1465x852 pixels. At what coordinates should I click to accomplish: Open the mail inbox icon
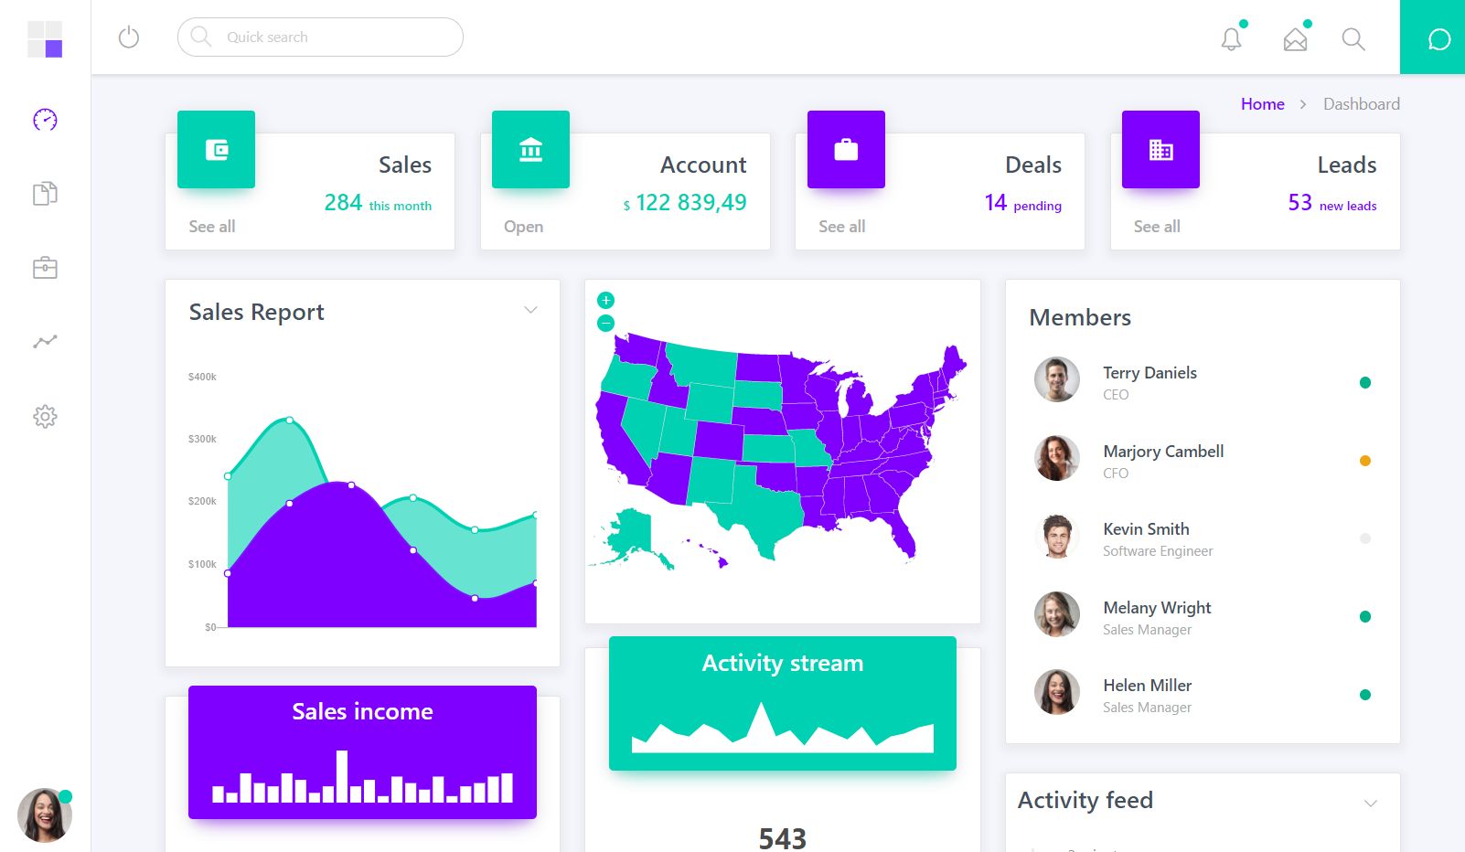pyautogui.click(x=1295, y=39)
